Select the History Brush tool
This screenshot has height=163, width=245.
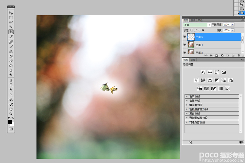click(x=11, y=56)
